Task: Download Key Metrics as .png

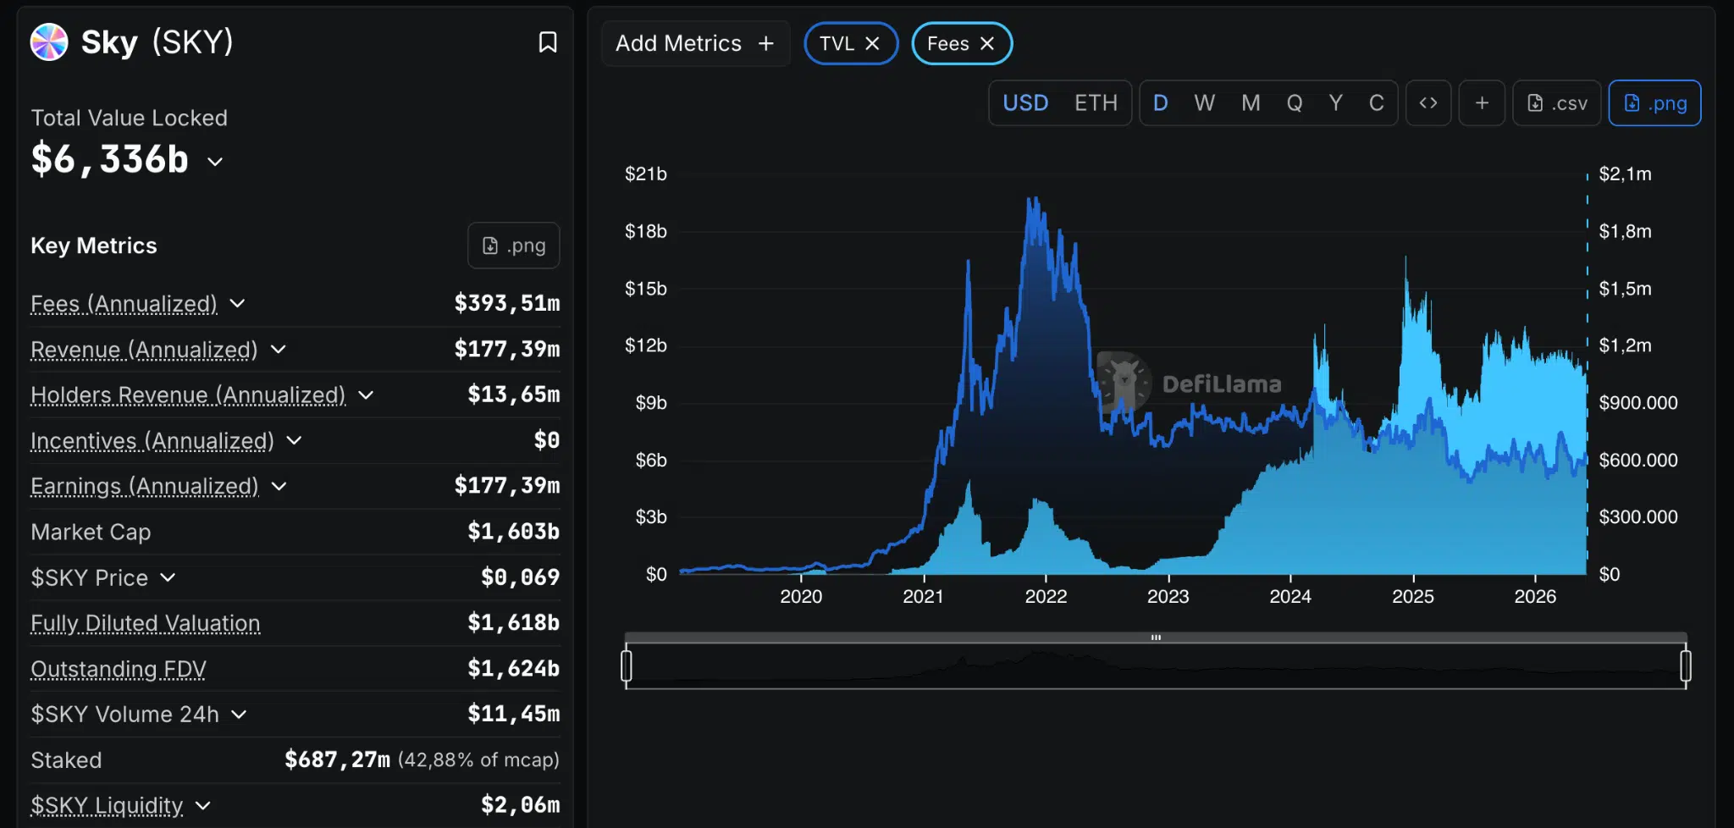Action: coord(514,246)
